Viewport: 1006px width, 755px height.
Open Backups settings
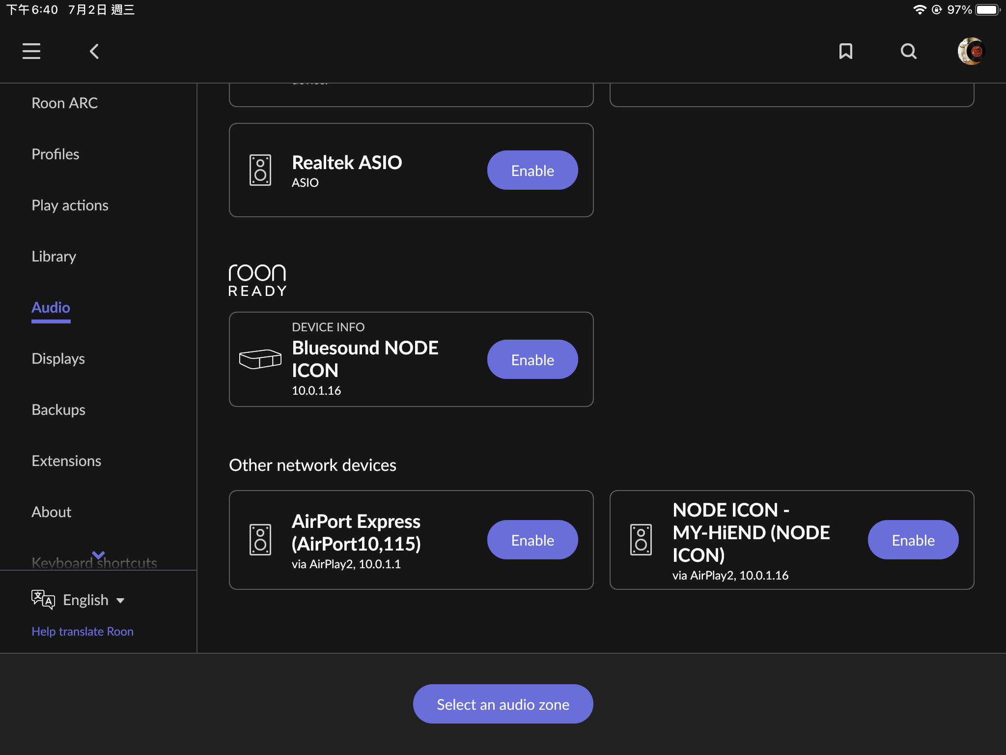click(x=58, y=409)
